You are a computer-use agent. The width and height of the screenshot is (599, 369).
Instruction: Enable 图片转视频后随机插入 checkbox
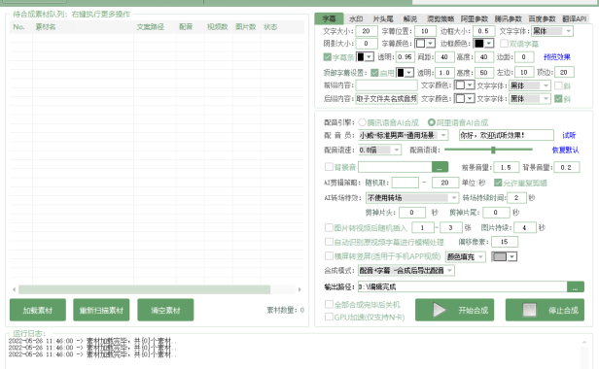329,228
